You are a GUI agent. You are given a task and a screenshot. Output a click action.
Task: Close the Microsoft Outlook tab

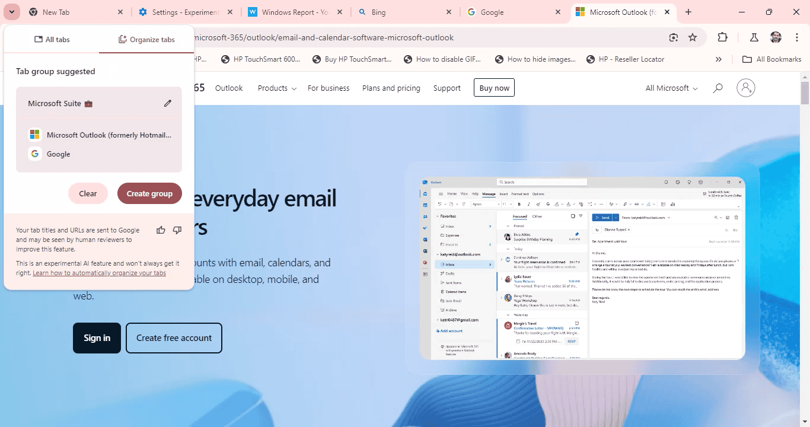(x=668, y=12)
